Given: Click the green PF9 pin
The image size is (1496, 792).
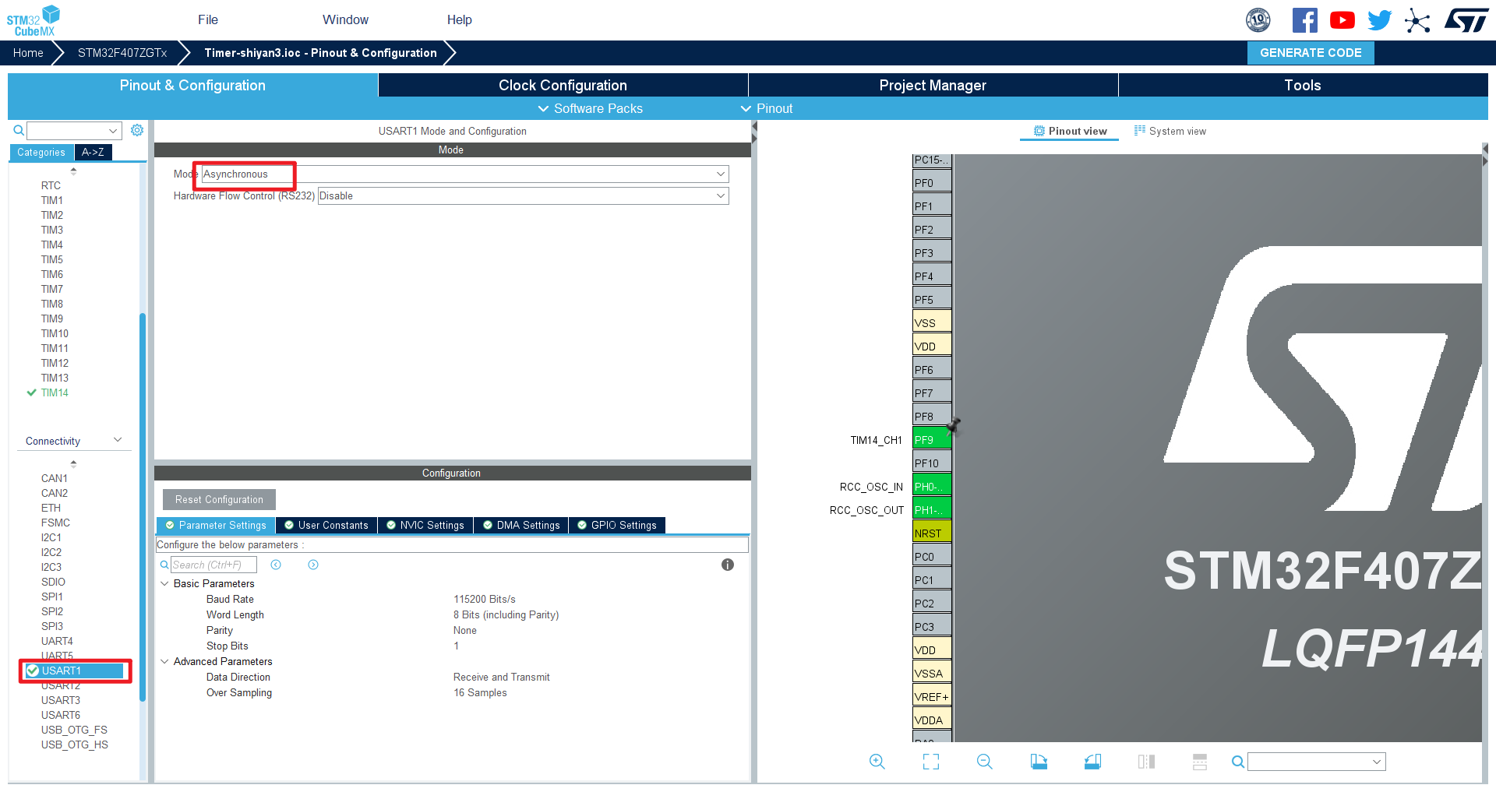Looking at the screenshot, I should [x=932, y=439].
